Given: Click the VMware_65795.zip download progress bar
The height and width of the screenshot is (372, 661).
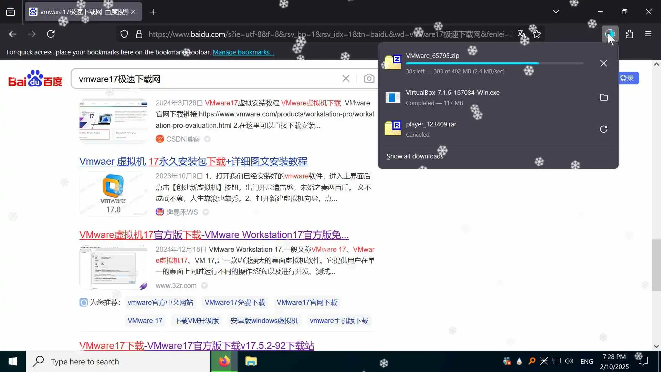Looking at the screenshot, I should (494, 63).
